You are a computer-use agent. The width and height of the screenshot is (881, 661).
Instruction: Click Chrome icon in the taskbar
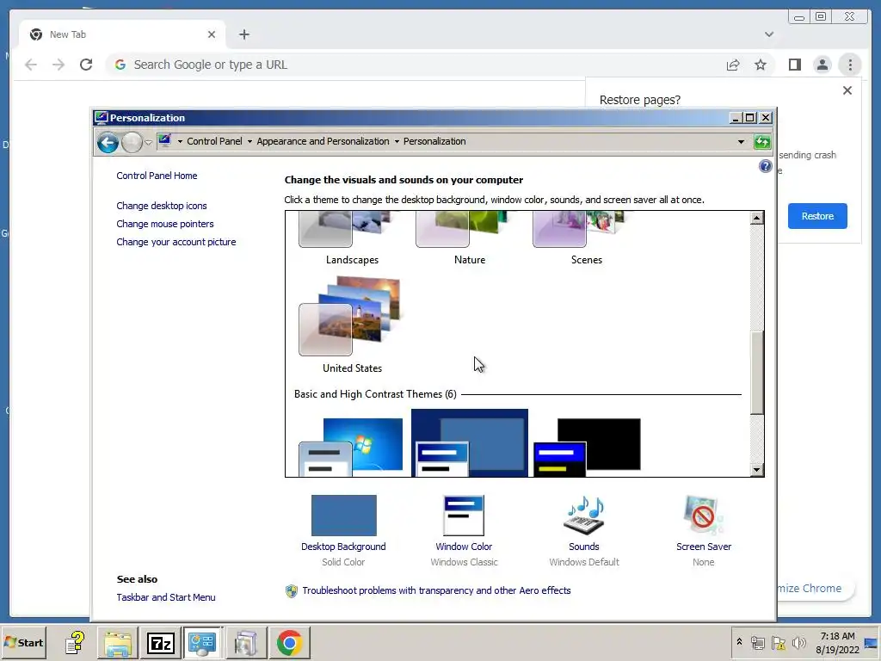[x=289, y=642]
